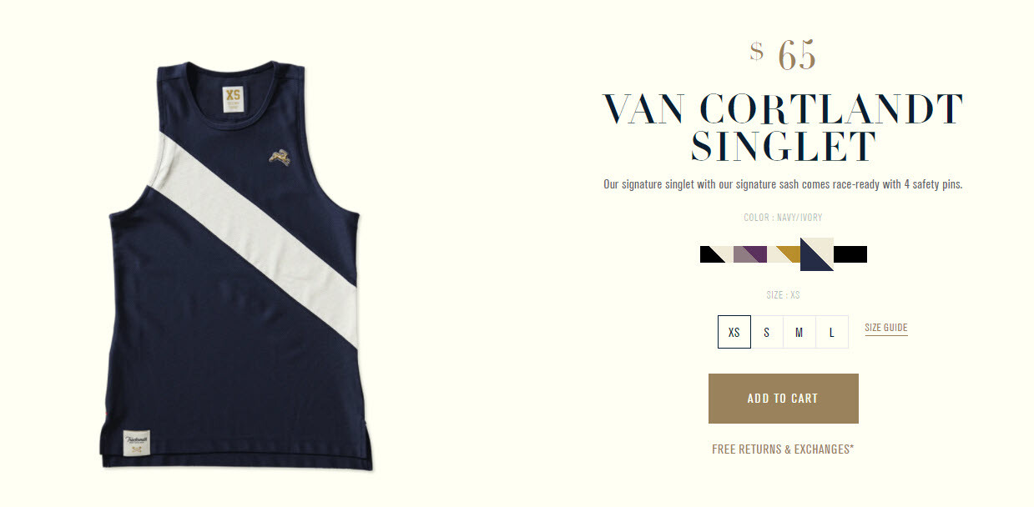
Task: Select the navy and ivory color swatch
Action: pyautogui.click(x=817, y=254)
